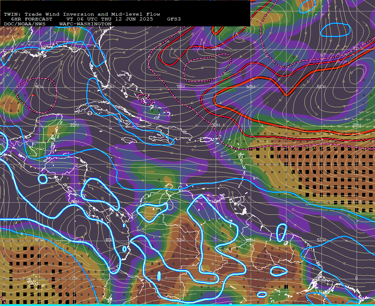Click the 'GFS3' model label
This screenshot has width=375, height=306.
(174, 19)
